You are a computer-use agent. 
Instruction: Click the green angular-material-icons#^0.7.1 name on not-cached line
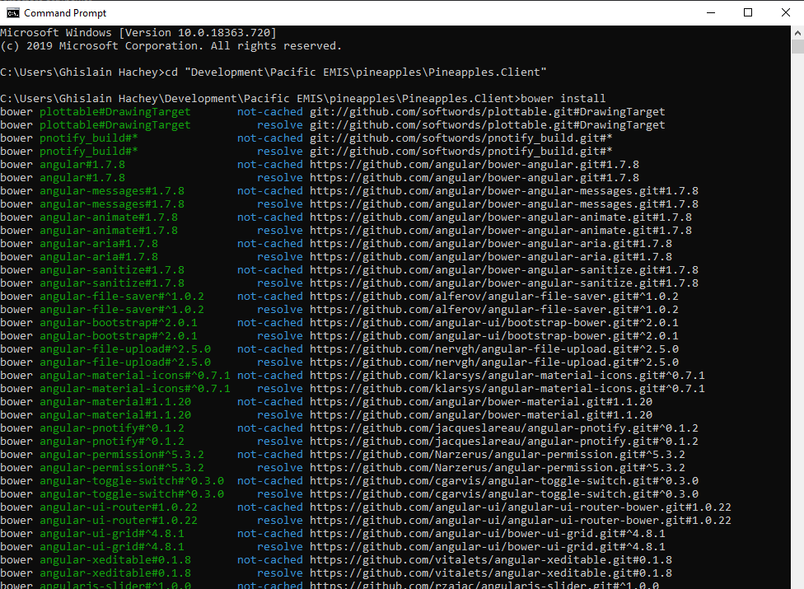click(x=135, y=376)
